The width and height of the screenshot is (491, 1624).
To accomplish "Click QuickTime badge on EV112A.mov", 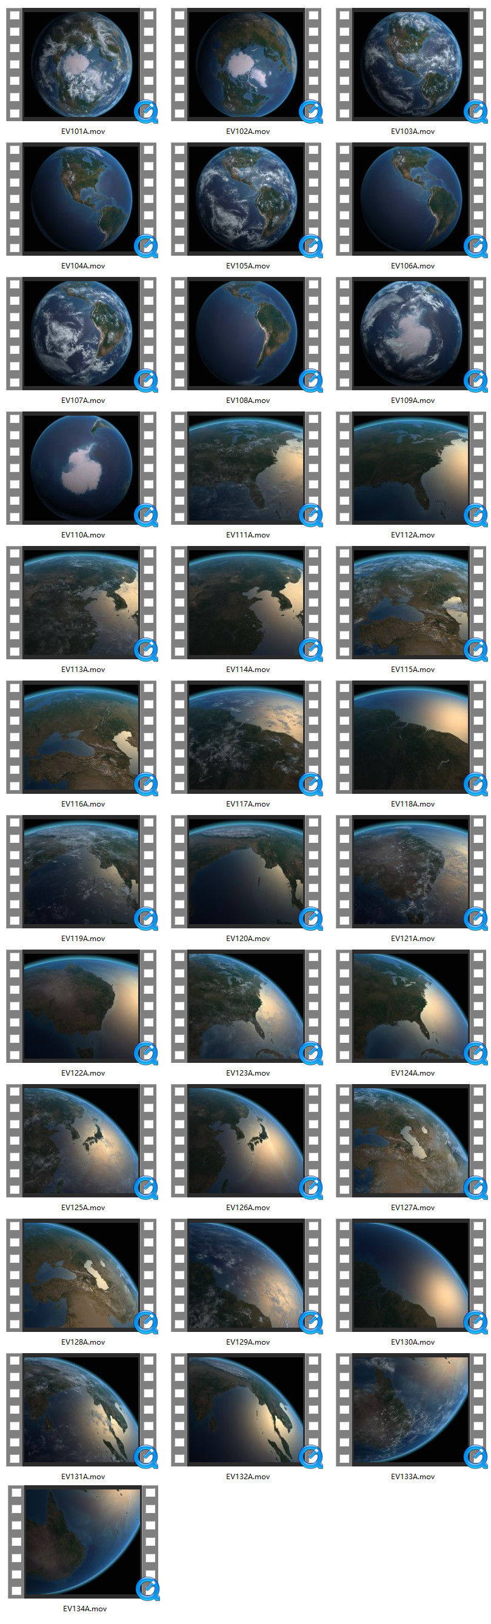I will click(x=476, y=515).
